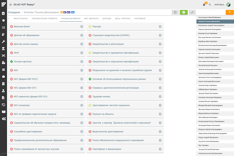
Task: Open the gears settings icon in sidebar
Action: pos(4,119)
